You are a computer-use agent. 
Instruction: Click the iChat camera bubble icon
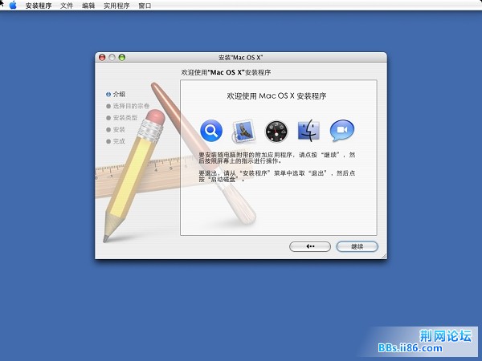click(342, 131)
